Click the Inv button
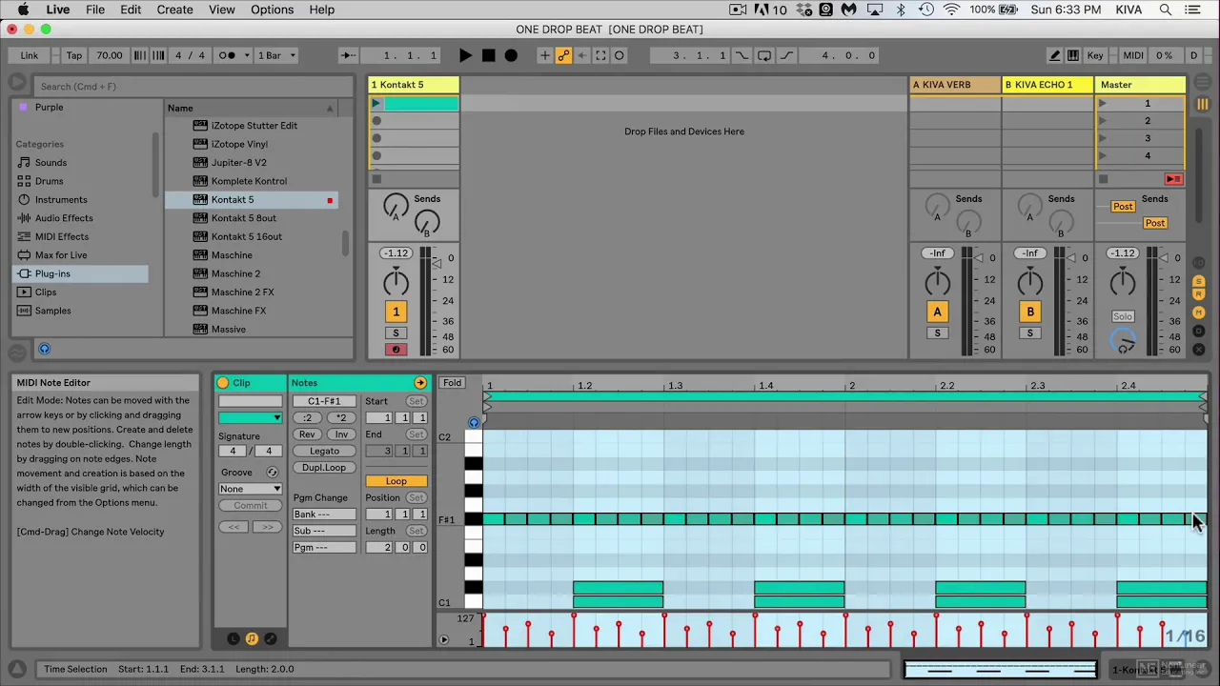This screenshot has width=1220, height=686. click(x=341, y=434)
